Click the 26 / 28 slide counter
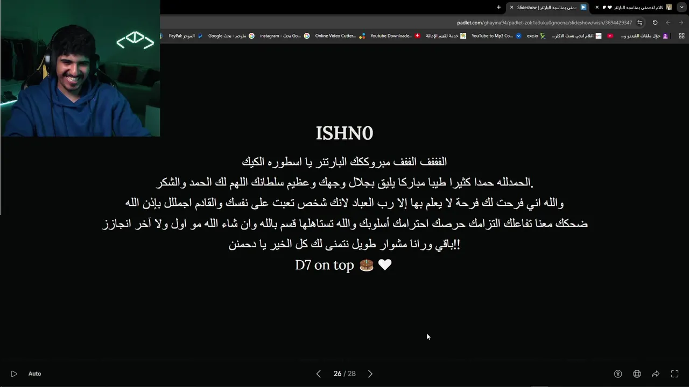This screenshot has width=689, height=387. click(344, 374)
